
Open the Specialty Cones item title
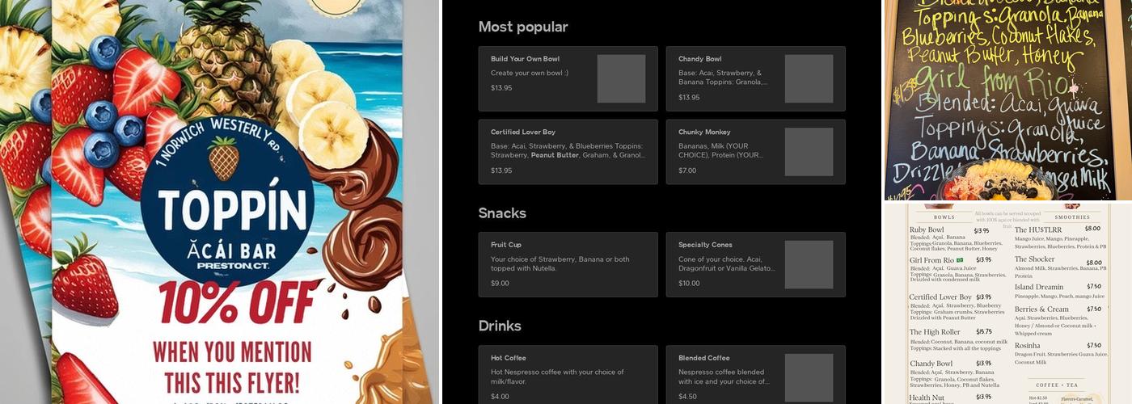(x=705, y=245)
